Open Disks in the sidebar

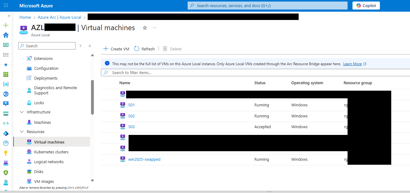point(39,171)
